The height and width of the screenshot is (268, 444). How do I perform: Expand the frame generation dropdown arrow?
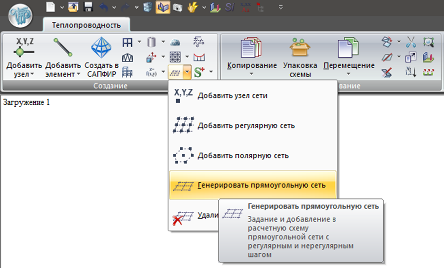tap(139, 42)
